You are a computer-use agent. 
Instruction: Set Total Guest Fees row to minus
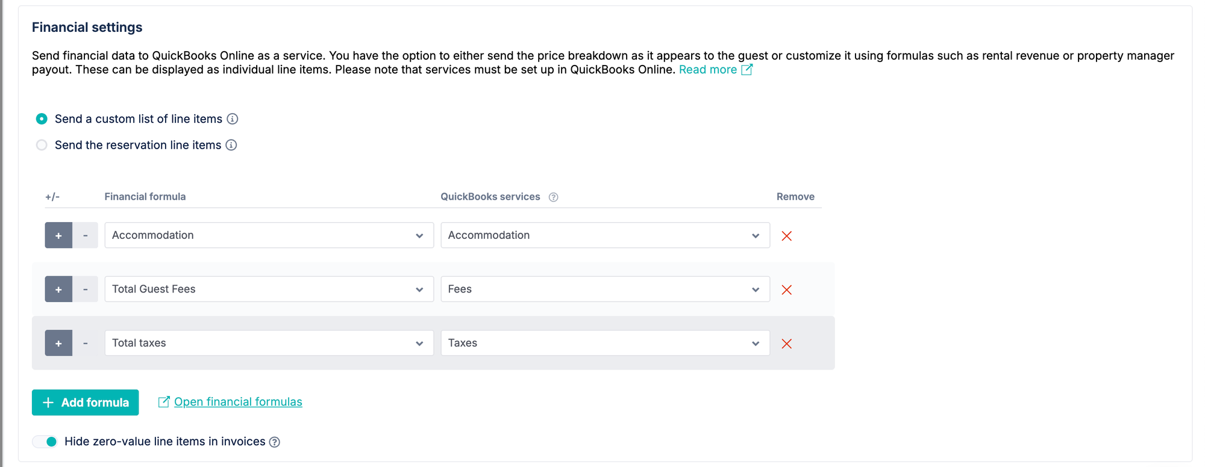click(86, 289)
